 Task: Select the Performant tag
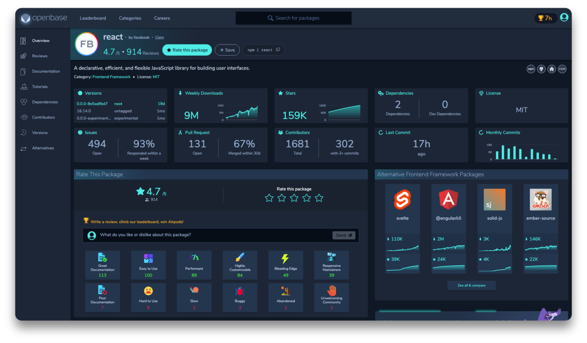194,265
